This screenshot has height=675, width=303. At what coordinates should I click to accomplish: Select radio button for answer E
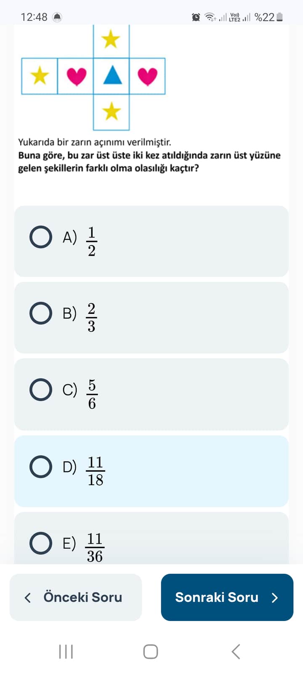tap(41, 543)
